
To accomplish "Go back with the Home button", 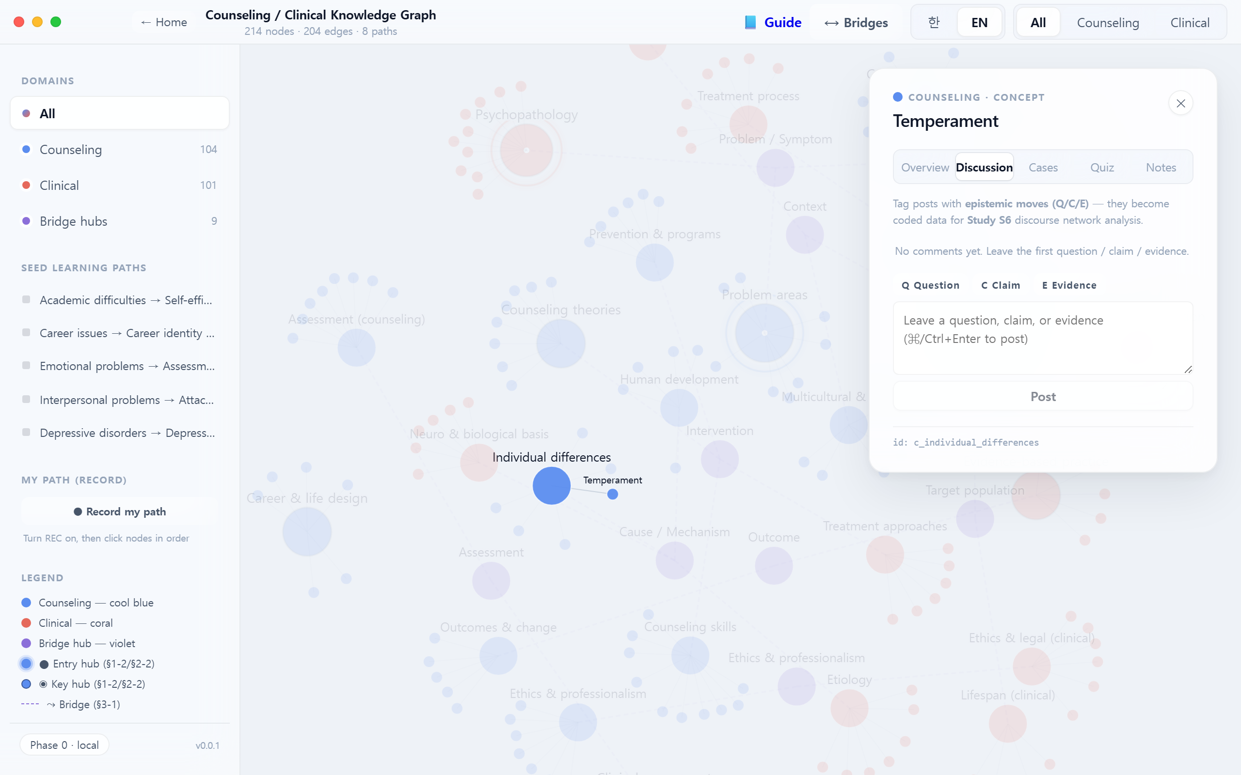I will click(x=163, y=22).
